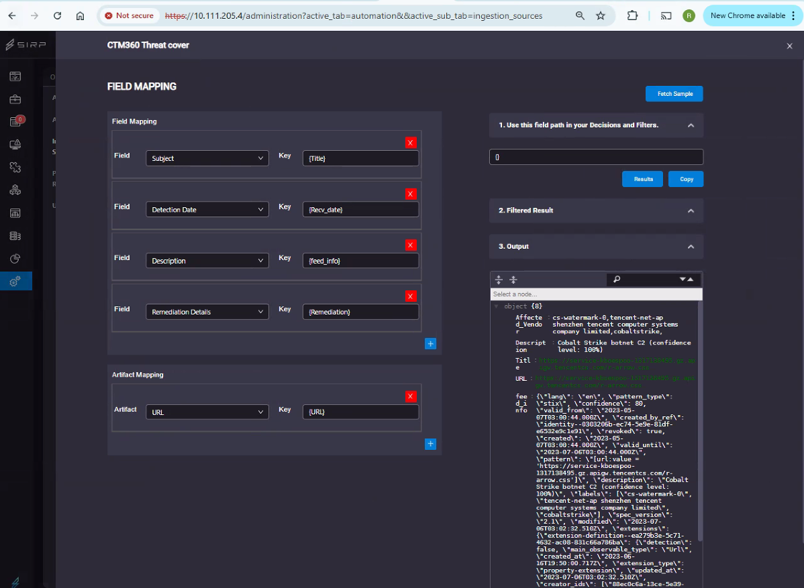Close the CTM360 Threat cover dialog

tap(789, 46)
